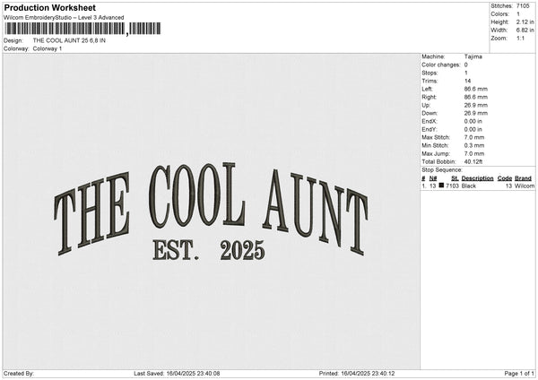Click the Total Bobbin 40.12ft value
Screen dimensions: 538x380
(x=473, y=161)
